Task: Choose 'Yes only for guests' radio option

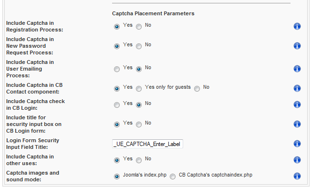Action: click(x=139, y=89)
